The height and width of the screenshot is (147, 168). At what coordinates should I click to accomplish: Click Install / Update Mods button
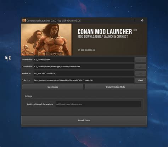click(116, 87)
